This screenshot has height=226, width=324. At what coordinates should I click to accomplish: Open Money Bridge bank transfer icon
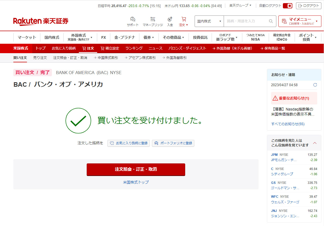pyautogui.click(x=153, y=19)
